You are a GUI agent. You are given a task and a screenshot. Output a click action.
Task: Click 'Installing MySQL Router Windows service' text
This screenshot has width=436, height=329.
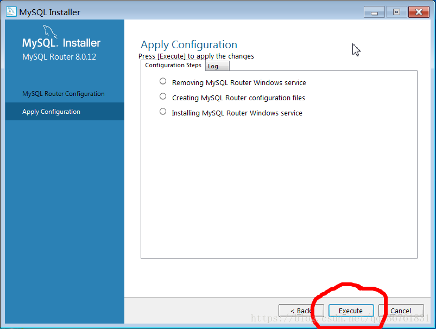click(237, 113)
